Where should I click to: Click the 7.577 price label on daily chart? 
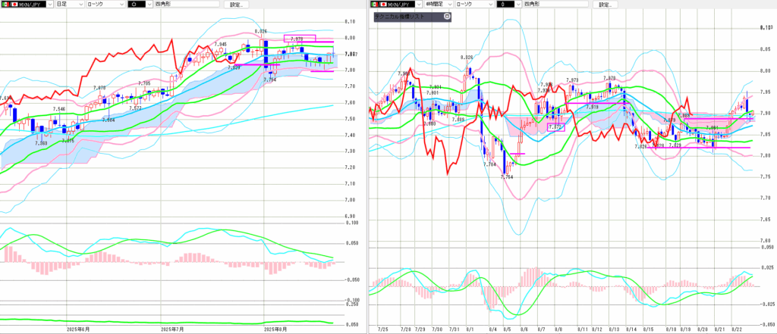click(135, 108)
